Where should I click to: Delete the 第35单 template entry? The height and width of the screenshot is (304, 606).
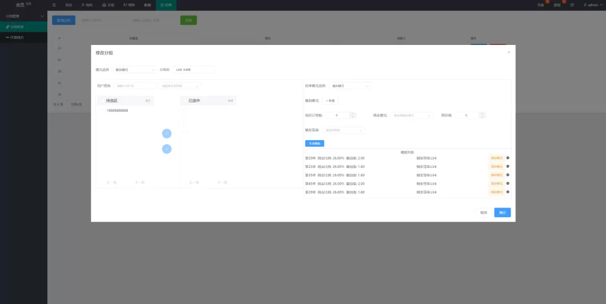pyautogui.click(x=508, y=175)
